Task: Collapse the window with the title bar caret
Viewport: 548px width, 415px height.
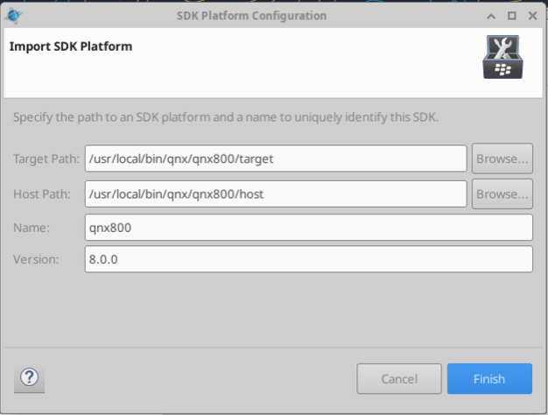Action: [x=492, y=16]
